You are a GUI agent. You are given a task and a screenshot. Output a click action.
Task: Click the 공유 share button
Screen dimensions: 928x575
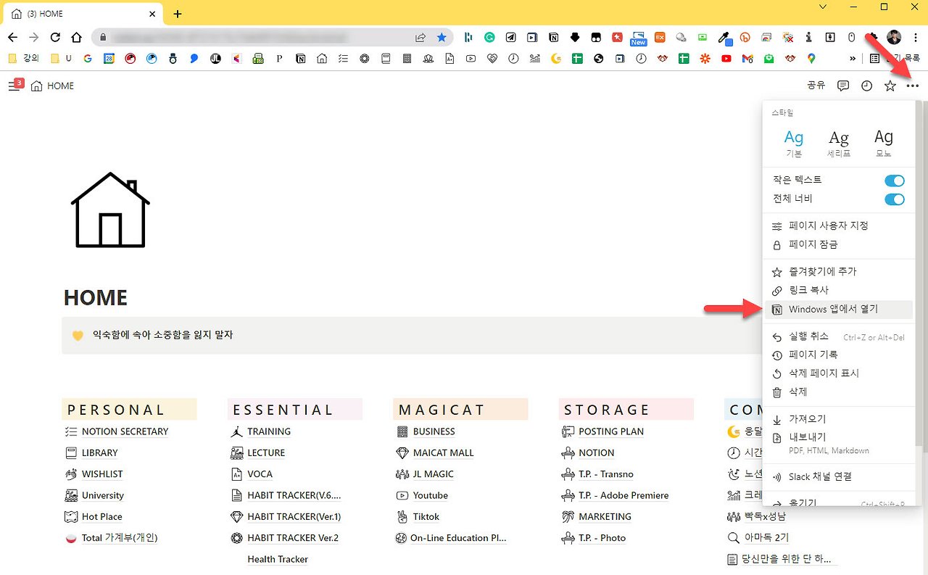(816, 86)
